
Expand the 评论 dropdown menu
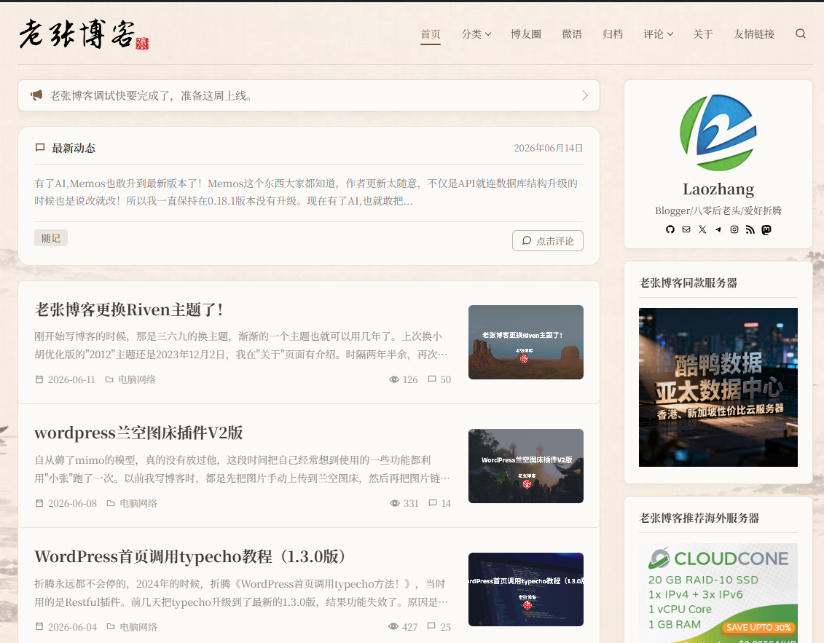coord(659,34)
